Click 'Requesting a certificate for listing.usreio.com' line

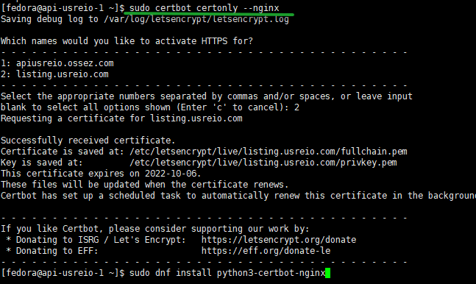(x=121, y=118)
